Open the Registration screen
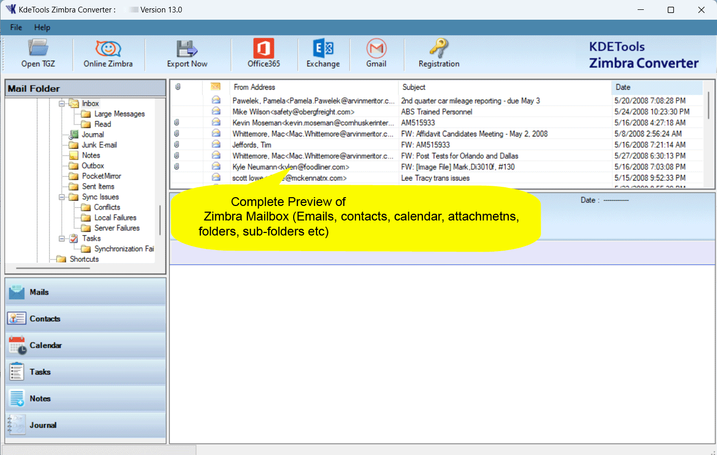Viewport: 717px width, 455px height. coord(438,53)
